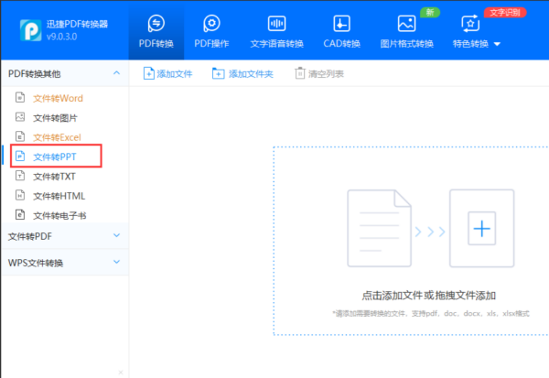Screen dimensions: 549x378
Task: Click the supported formats hint text
Action: click(431, 313)
